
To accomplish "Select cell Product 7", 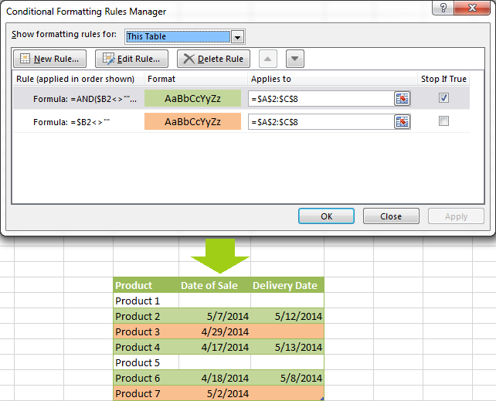I will (146, 393).
